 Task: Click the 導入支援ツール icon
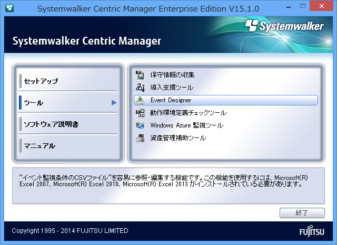coord(140,88)
